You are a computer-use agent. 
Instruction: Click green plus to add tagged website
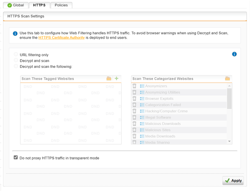tap(117, 79)
